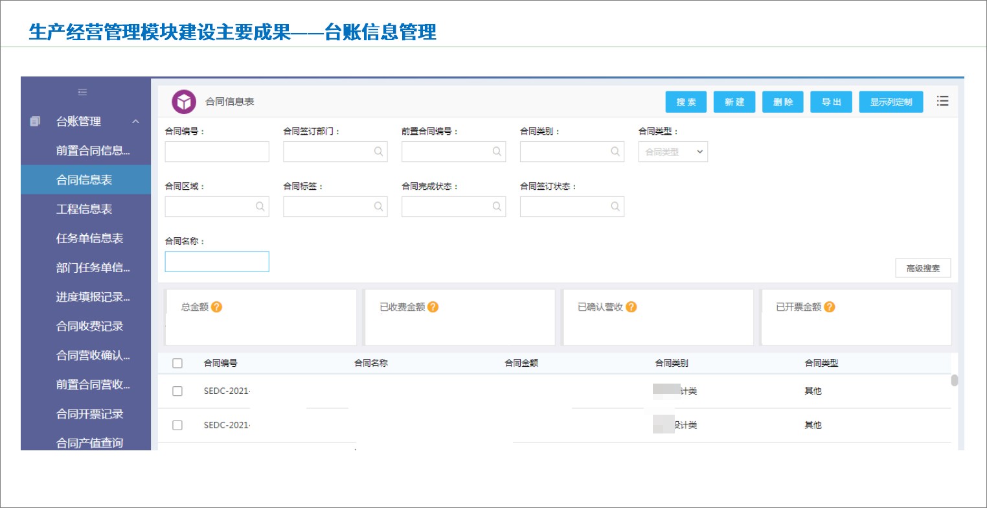Image resolution: width=987 pixels, height=508 pixels.
Task: Click search icon in 合同完成状态 field
Action: pyautogui.click(x=497, y=207)
